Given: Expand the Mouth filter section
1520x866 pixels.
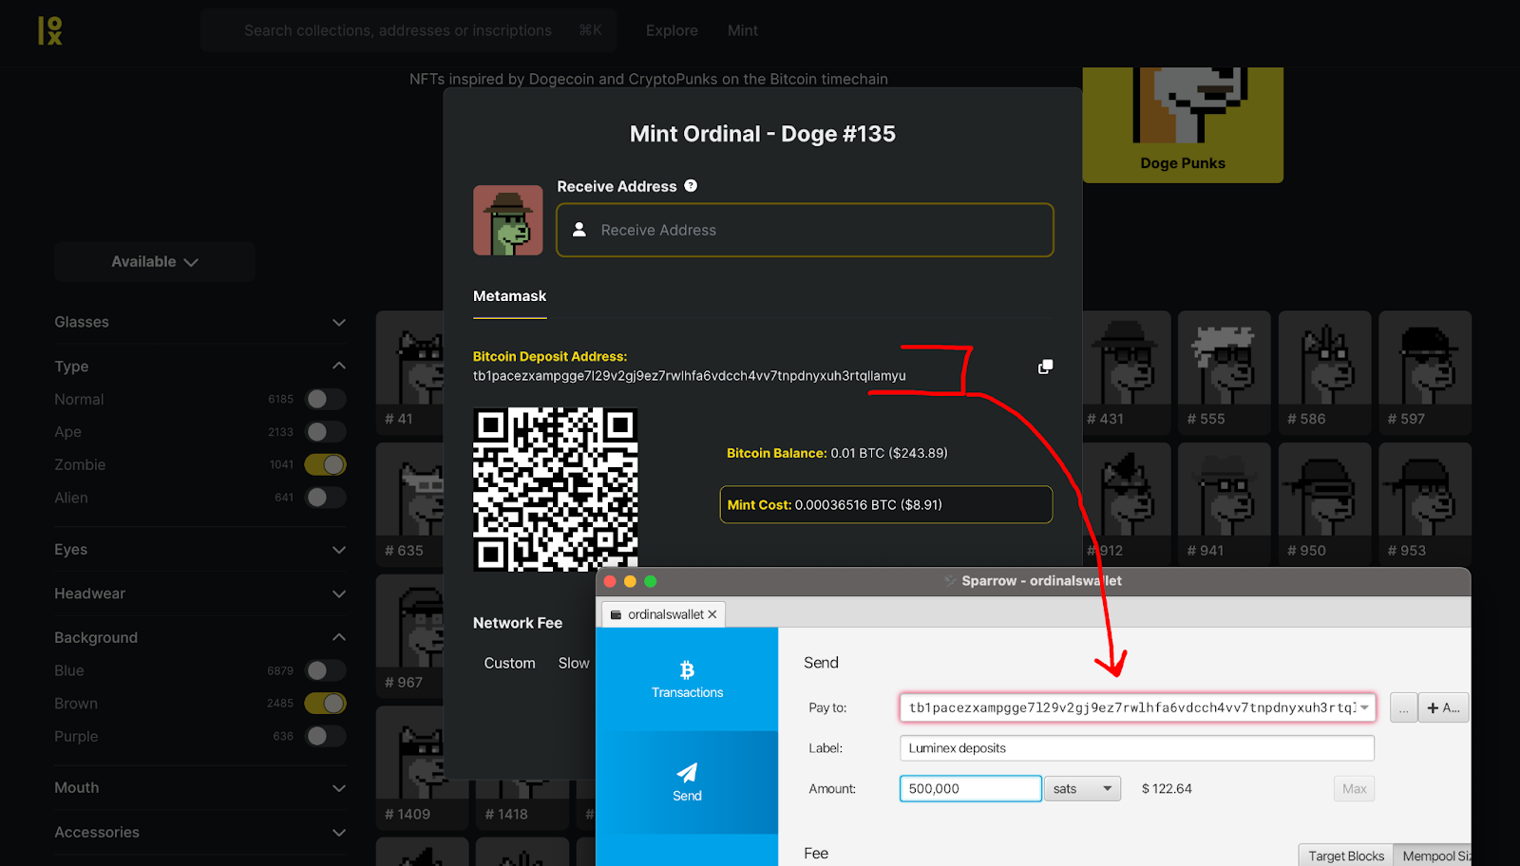Looking at the screenshot, I should pos(199,788).
